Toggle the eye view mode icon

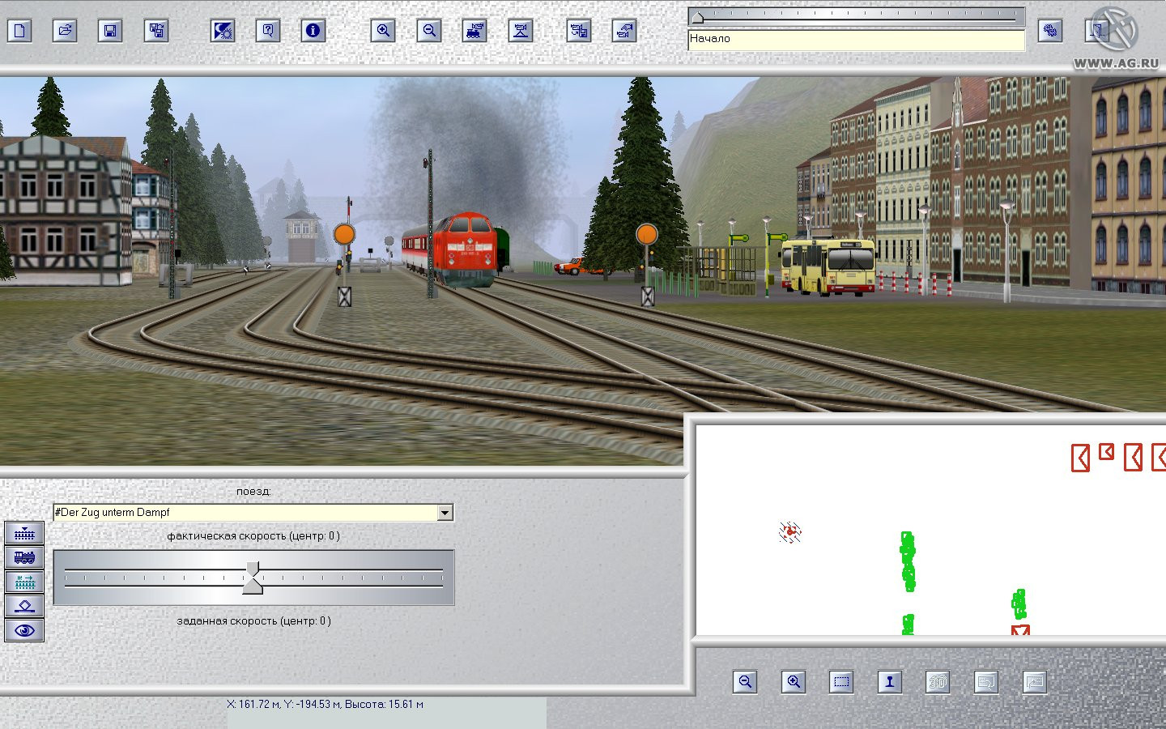[x=24, y=630]
